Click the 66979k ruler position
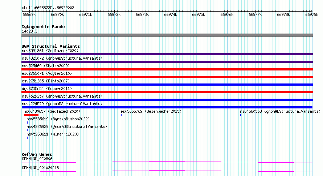 coord(312,14)
